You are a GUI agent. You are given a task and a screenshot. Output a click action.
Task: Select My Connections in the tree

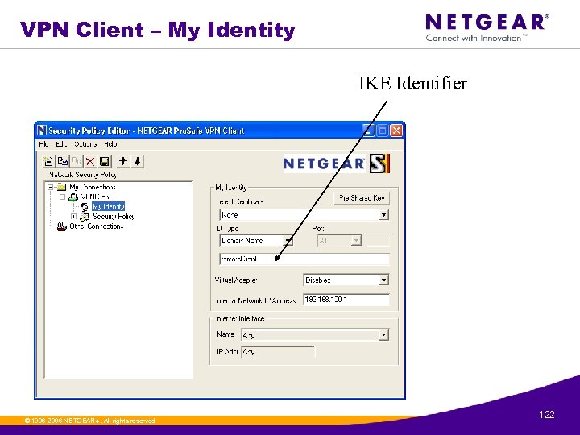click(x=93, y=187)
